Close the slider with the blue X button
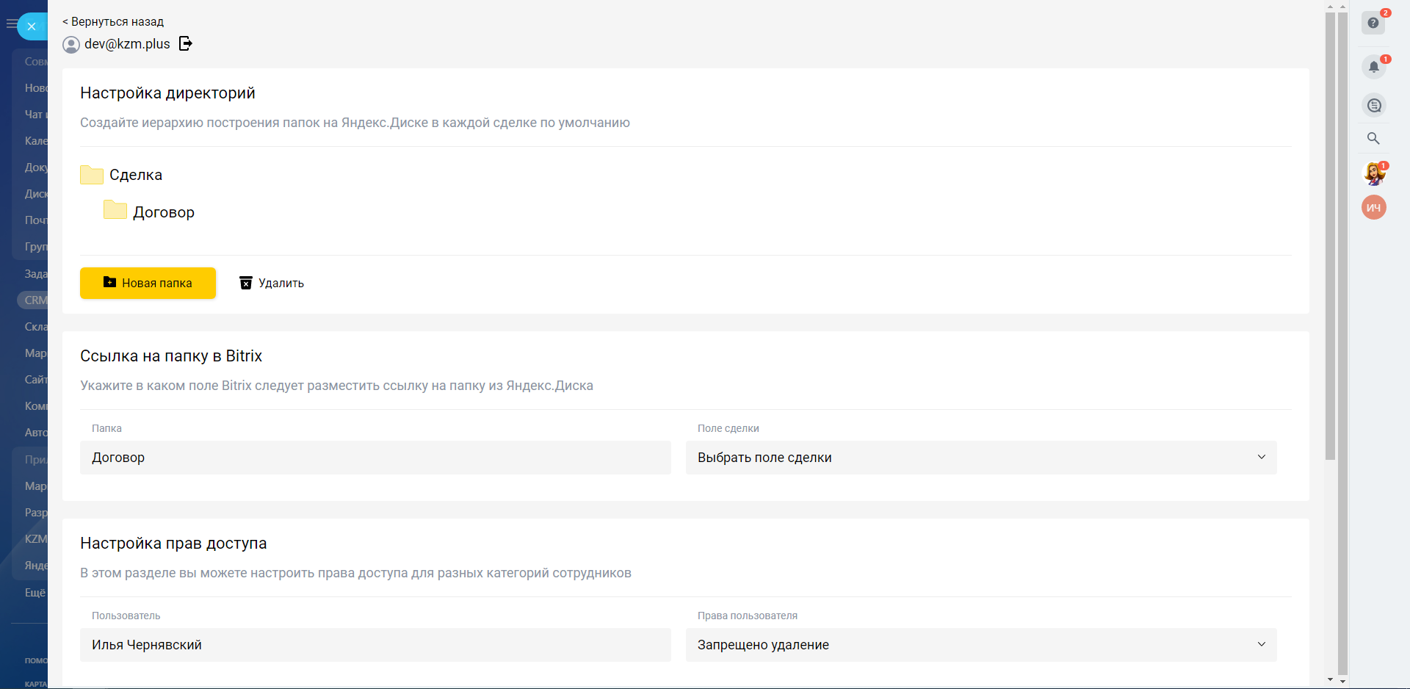Viewport: 1410px width, 689px height. (x=32, y=26)
